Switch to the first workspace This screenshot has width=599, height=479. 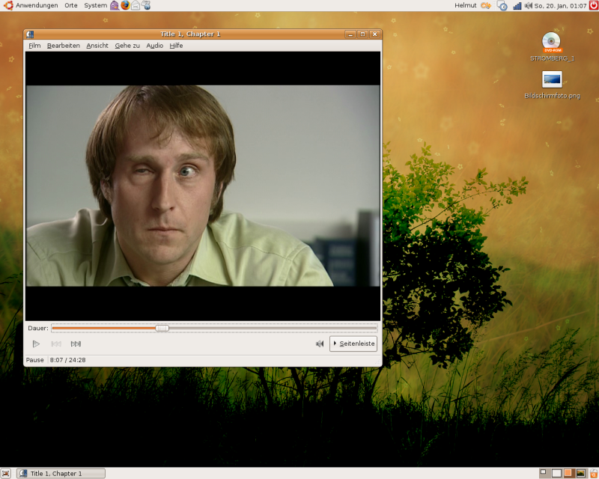pyautogui.click(x=544, y=473)
